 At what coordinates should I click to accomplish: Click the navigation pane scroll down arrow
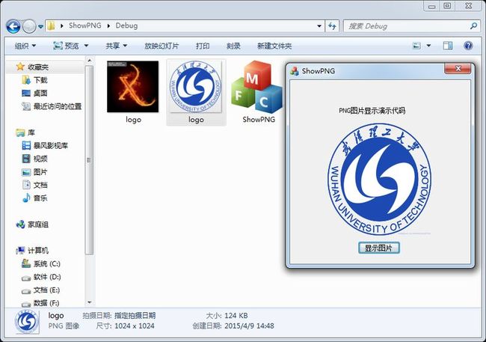coord(89,302)
